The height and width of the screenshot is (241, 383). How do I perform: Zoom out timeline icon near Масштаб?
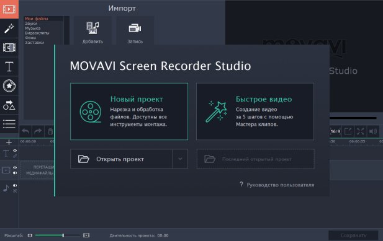click(30, 235)
